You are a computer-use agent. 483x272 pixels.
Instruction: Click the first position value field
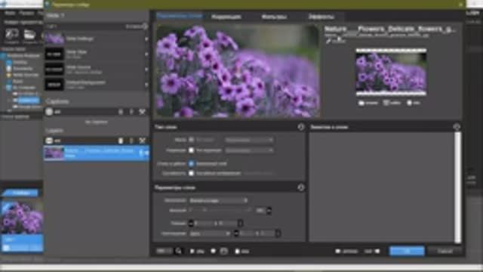pyautogui.click(x=205, y=223)
